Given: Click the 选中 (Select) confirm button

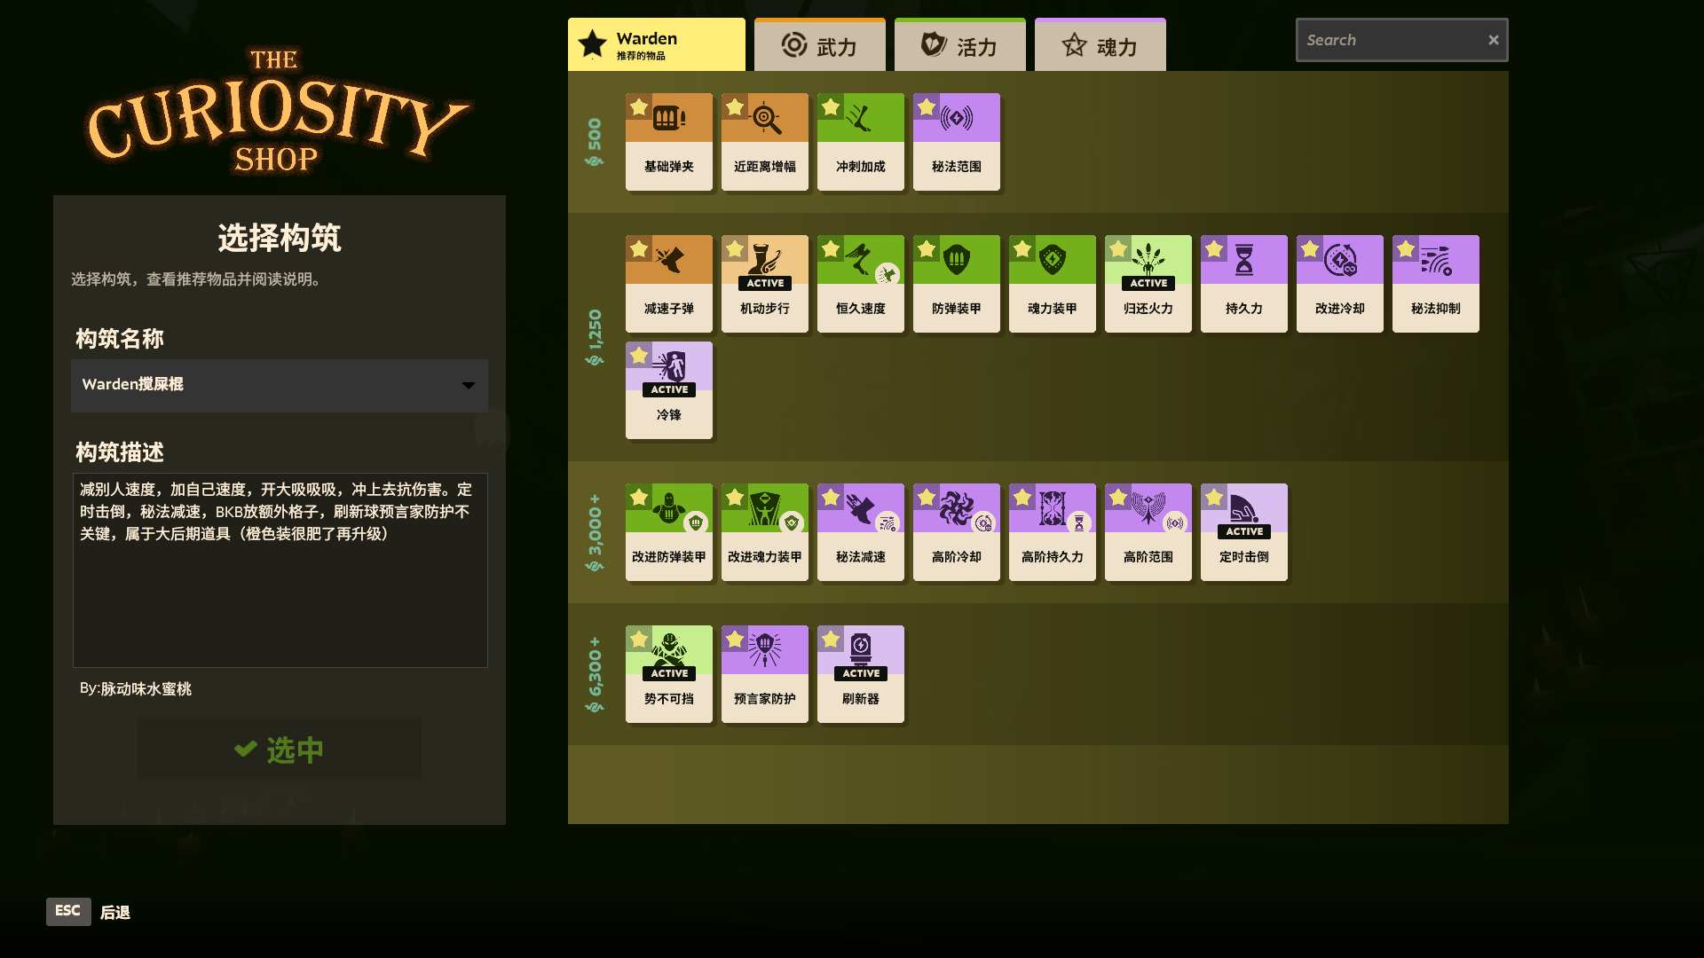Looking at the screenshot, I should pos(279,750).
